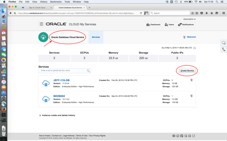Click the refresh icon beside the timestamp
The width and height of the screenshot is (227, 141).
click(x=195, y=48)
